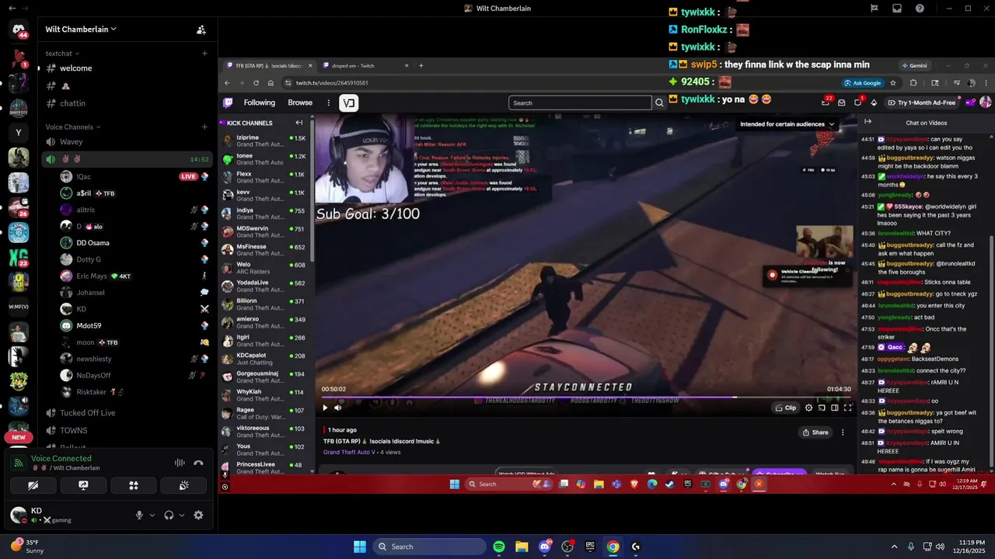Image resolution: width=995 pixels, height=559 pixels.
Task: Turn on Discord camera
Action: [33, 485]
